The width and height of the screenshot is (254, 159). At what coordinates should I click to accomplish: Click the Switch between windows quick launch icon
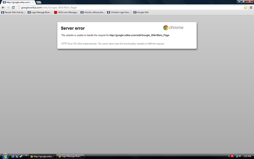[17, 156]
